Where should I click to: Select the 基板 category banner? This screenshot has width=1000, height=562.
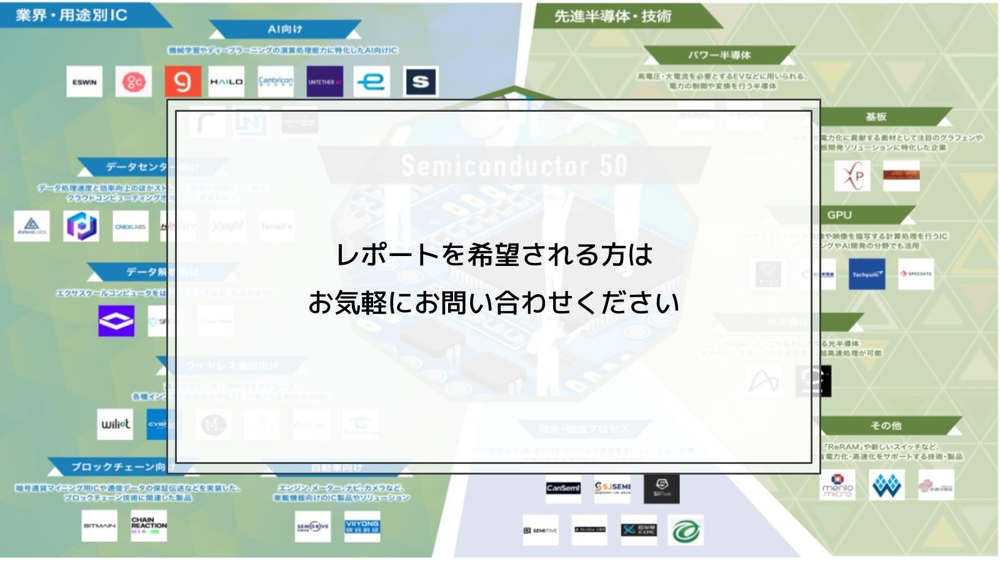click(x=876, y=117)
